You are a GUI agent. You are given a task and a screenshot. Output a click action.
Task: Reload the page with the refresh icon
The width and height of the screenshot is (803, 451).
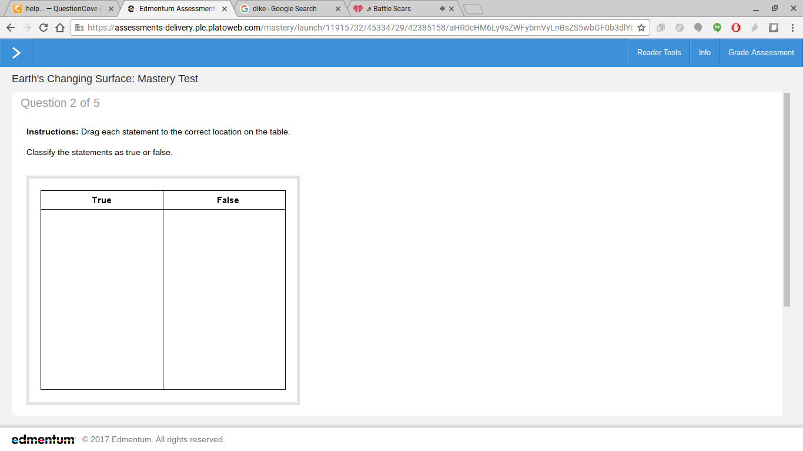[43, 28]
